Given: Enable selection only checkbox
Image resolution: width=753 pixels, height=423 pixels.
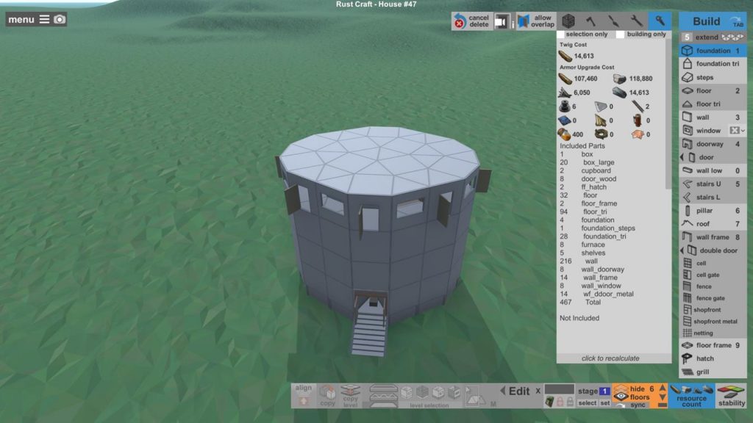Looking at the screenshot, I should 560,35.
